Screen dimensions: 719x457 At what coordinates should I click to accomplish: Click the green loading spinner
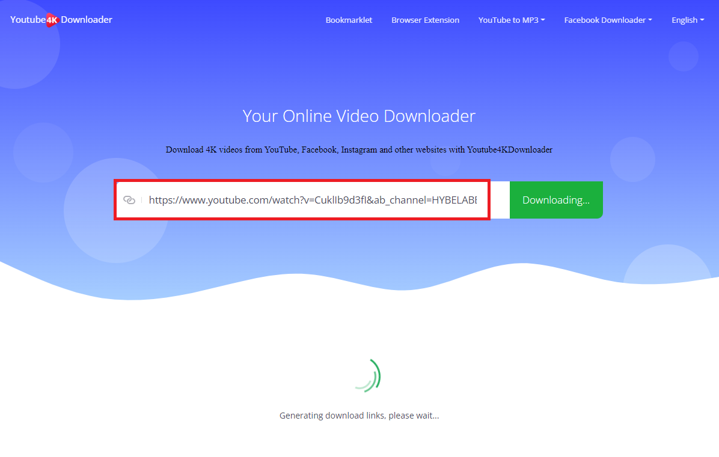(x=368, y=375)
